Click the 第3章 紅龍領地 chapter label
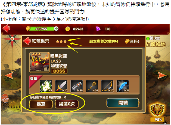The image size is (171, 125). pyautogui.click(x=156, y=42)
